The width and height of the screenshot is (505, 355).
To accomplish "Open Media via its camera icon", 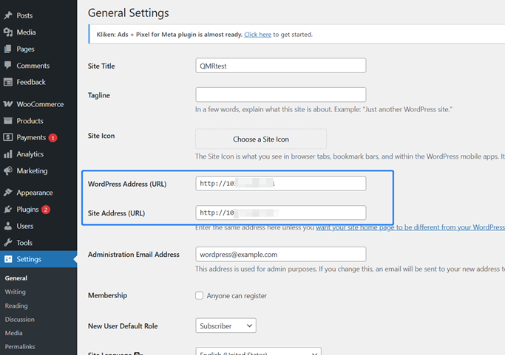I will tap(8, 32).
